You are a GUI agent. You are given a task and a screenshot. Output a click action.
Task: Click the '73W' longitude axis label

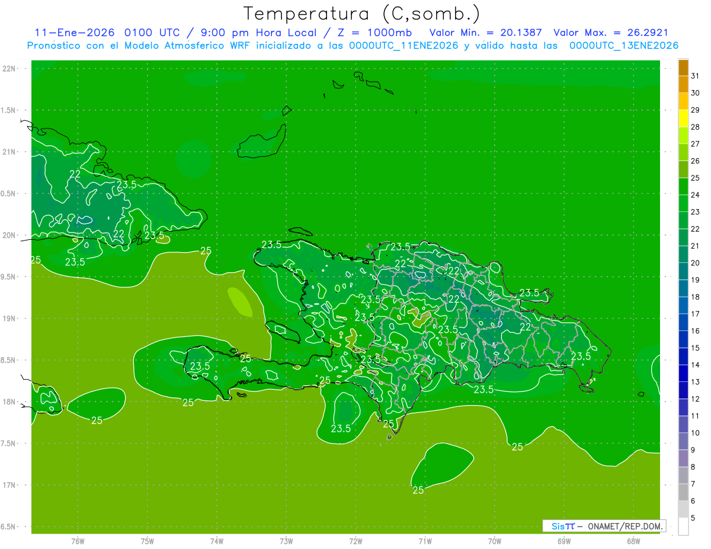pos(286,541)
